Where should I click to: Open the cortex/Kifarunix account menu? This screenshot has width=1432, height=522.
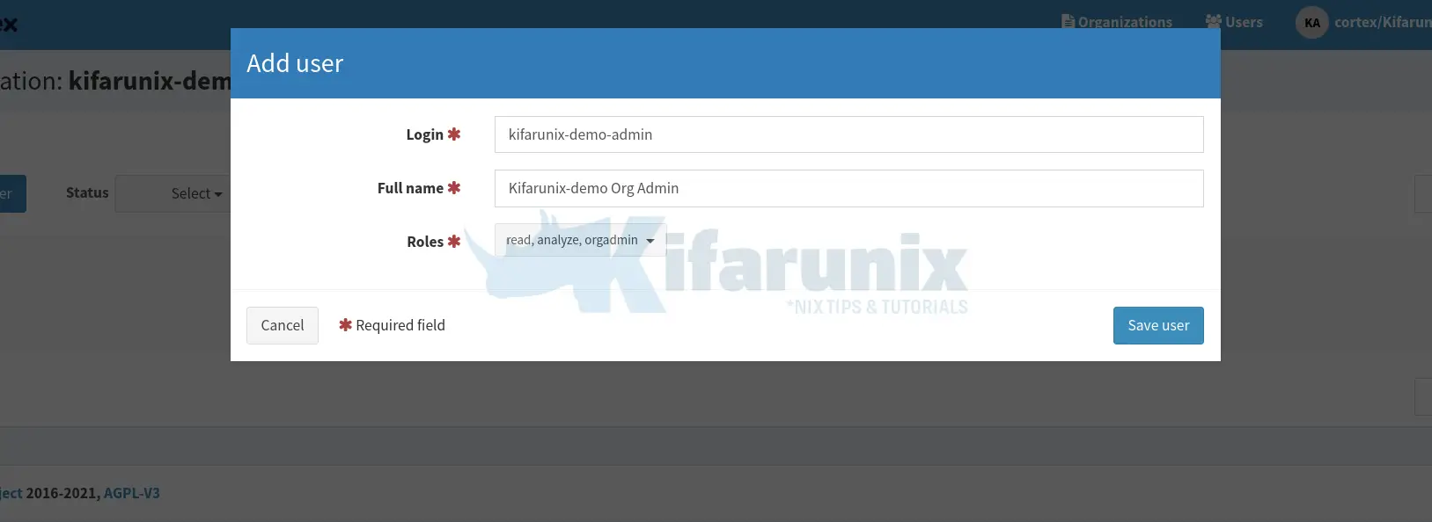[1363, 23]
